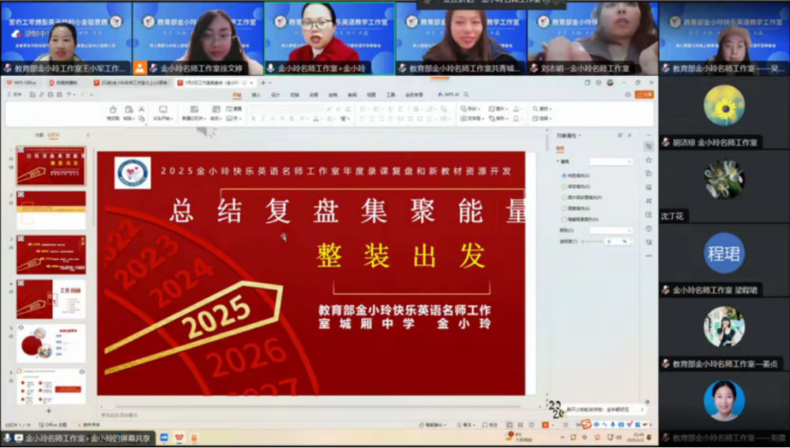
Task: Open the Design ribbon tab
Action: [276, 95]
